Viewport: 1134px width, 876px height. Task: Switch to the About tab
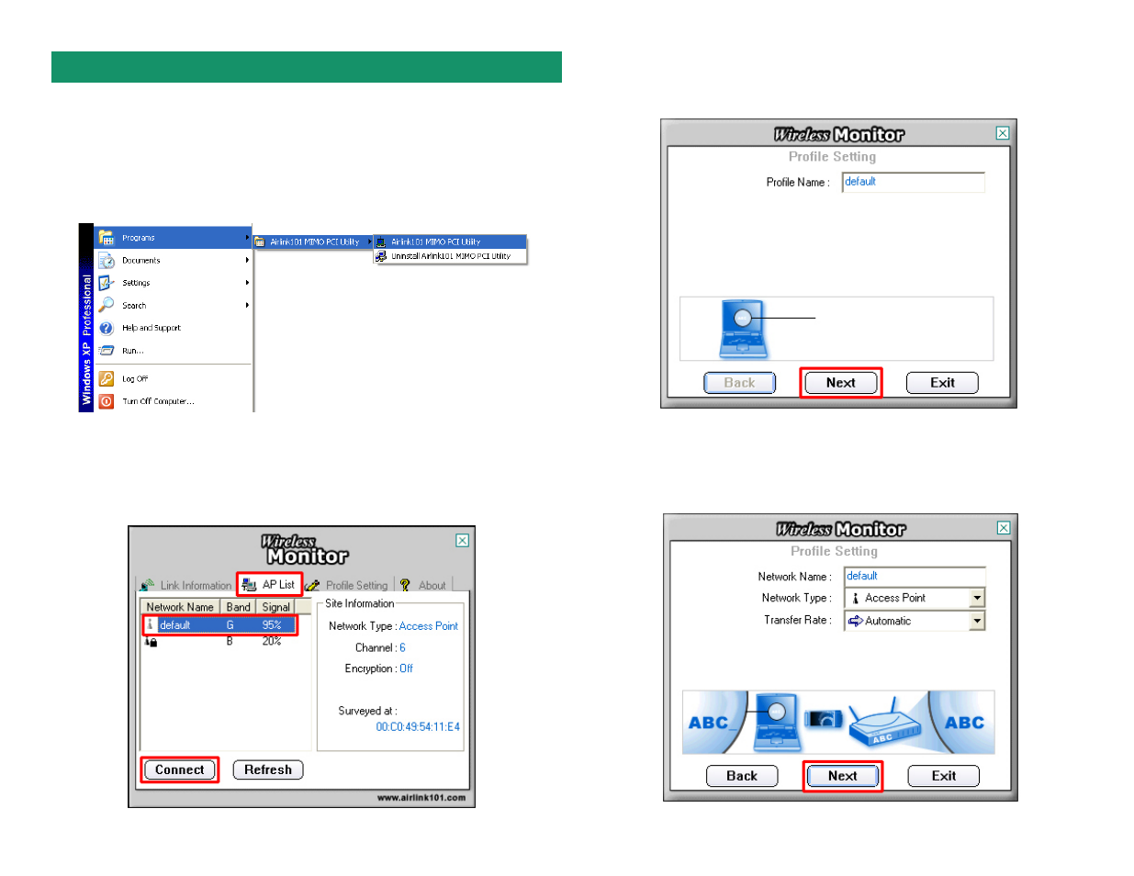click(x=423, y=585)
